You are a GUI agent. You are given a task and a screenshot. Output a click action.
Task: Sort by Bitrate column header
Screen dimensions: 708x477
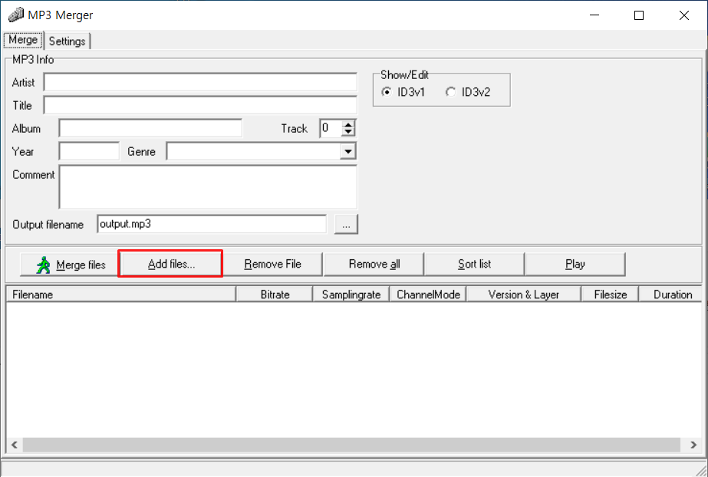(275, 294)
